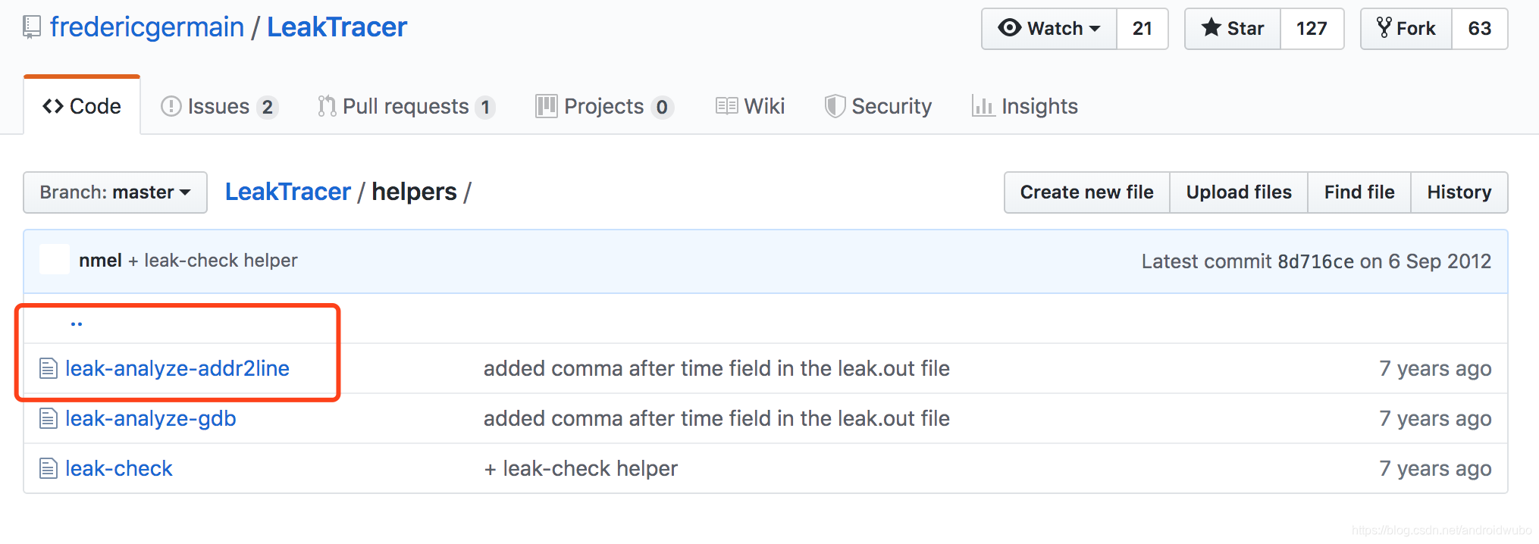View the Security tab
The image size is (1539, 544).
(x=878, y=107)
